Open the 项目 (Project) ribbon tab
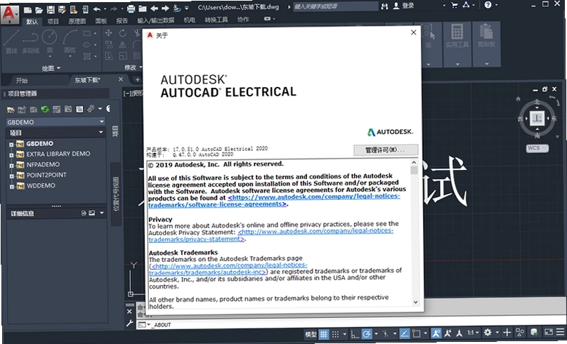Screen dimensions: 567x344 click(53, 21)
